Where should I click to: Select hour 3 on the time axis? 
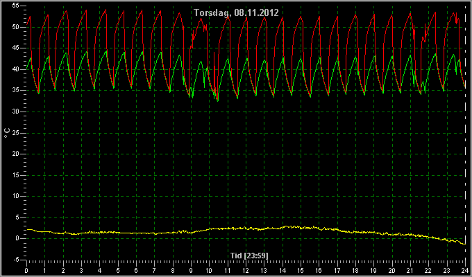(x=81, y=270)
